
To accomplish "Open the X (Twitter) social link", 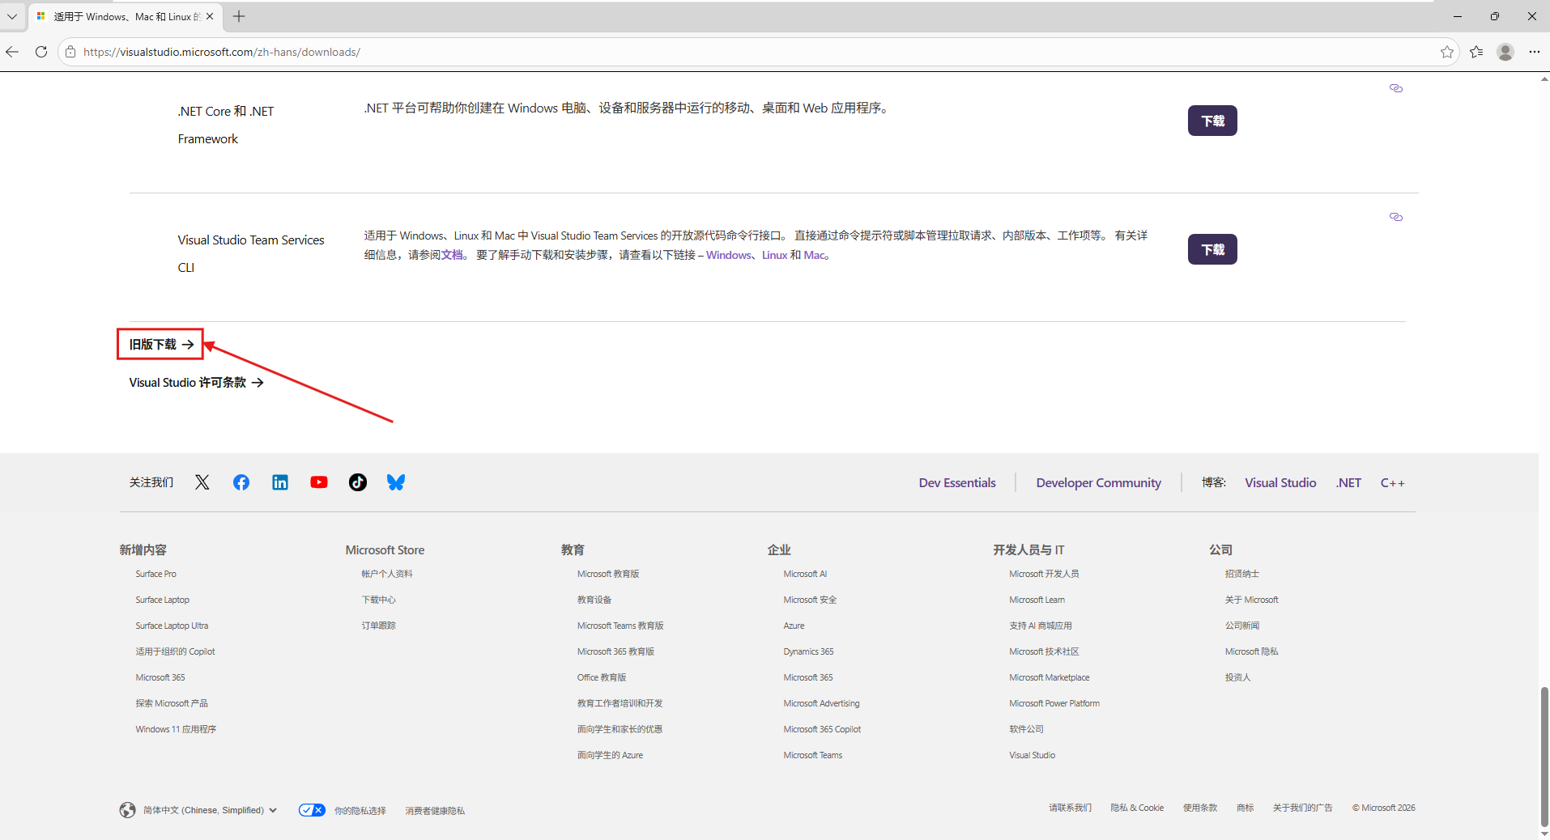I will [x=202, y=482].
